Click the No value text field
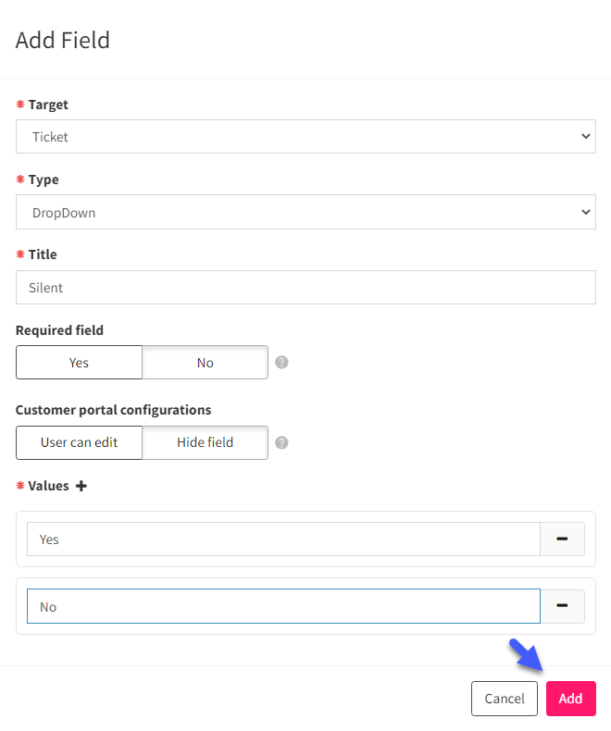611x731 pixels. click(283, 606)
